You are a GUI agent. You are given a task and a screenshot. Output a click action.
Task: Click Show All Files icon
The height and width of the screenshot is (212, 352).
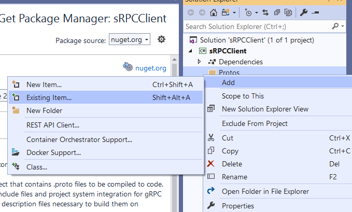point(288,12)
